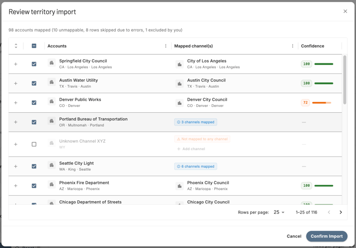Image resolution: width=356 pixels, height=248 pixels.
Task: Confirm the territory import
Action: click(x=326, y=236)
